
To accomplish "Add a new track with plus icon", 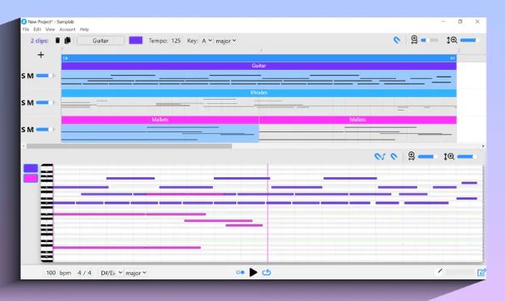I will pos(41,55).
